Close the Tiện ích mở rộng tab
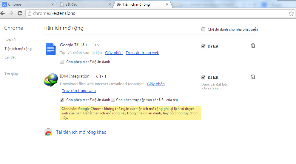This screenshot has width=296, height=164. (167, 4)
